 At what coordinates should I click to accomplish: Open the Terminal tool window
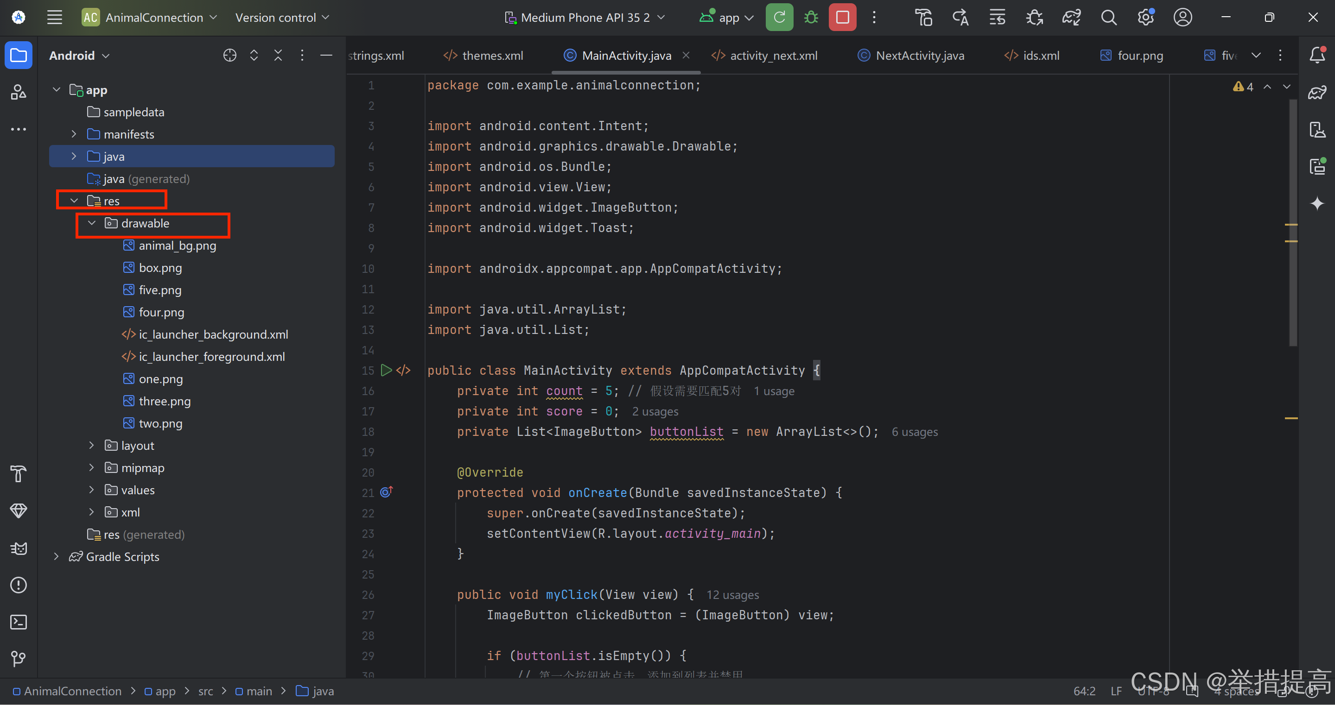[19, 622]
